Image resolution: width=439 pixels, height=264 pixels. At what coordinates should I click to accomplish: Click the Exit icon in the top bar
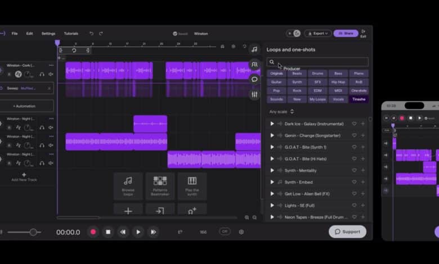[x=363, y=34]
